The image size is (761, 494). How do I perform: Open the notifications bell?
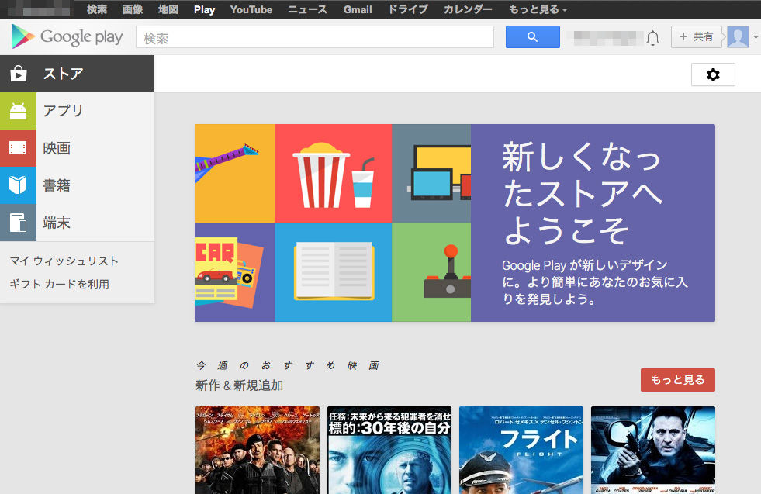point(652,37)
